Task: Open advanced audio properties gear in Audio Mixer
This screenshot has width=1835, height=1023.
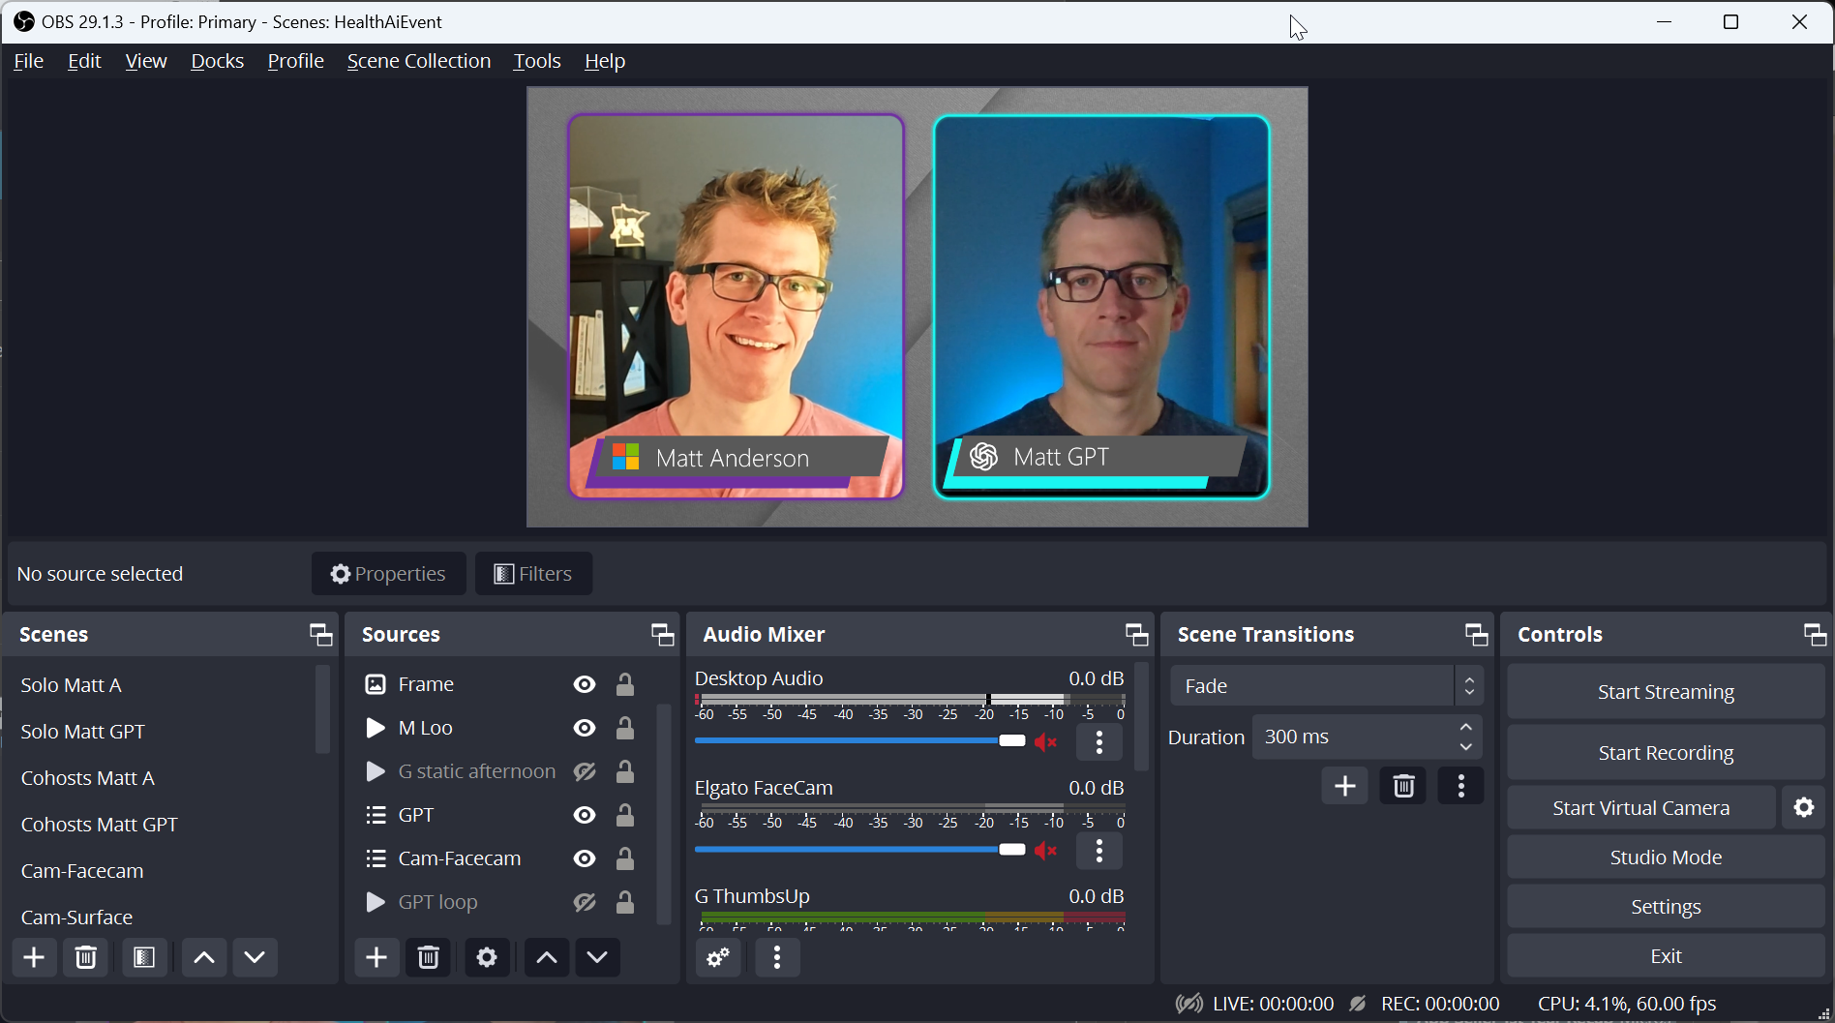Action: tap(717, 957)
